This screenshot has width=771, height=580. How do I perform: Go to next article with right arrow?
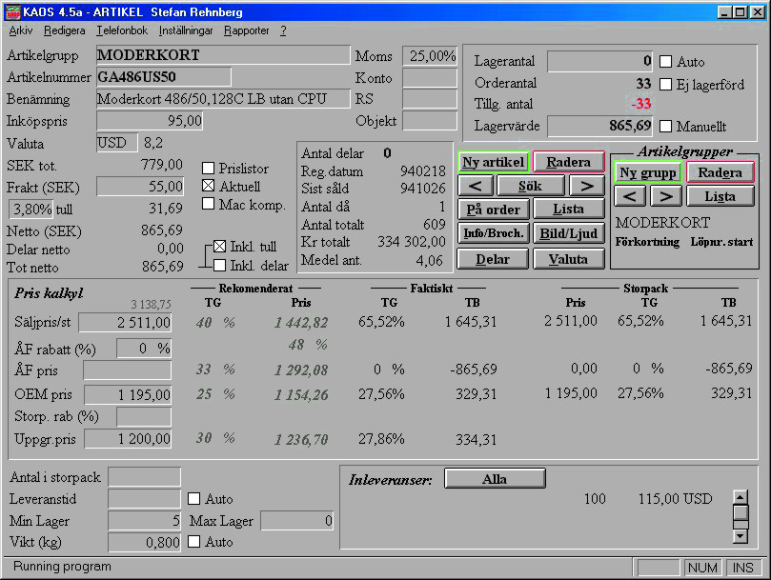587,186
